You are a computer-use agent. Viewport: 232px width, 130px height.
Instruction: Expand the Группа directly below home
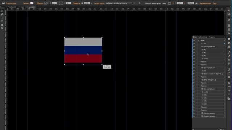200,62
